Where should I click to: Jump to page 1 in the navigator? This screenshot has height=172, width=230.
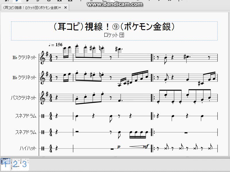5,164
